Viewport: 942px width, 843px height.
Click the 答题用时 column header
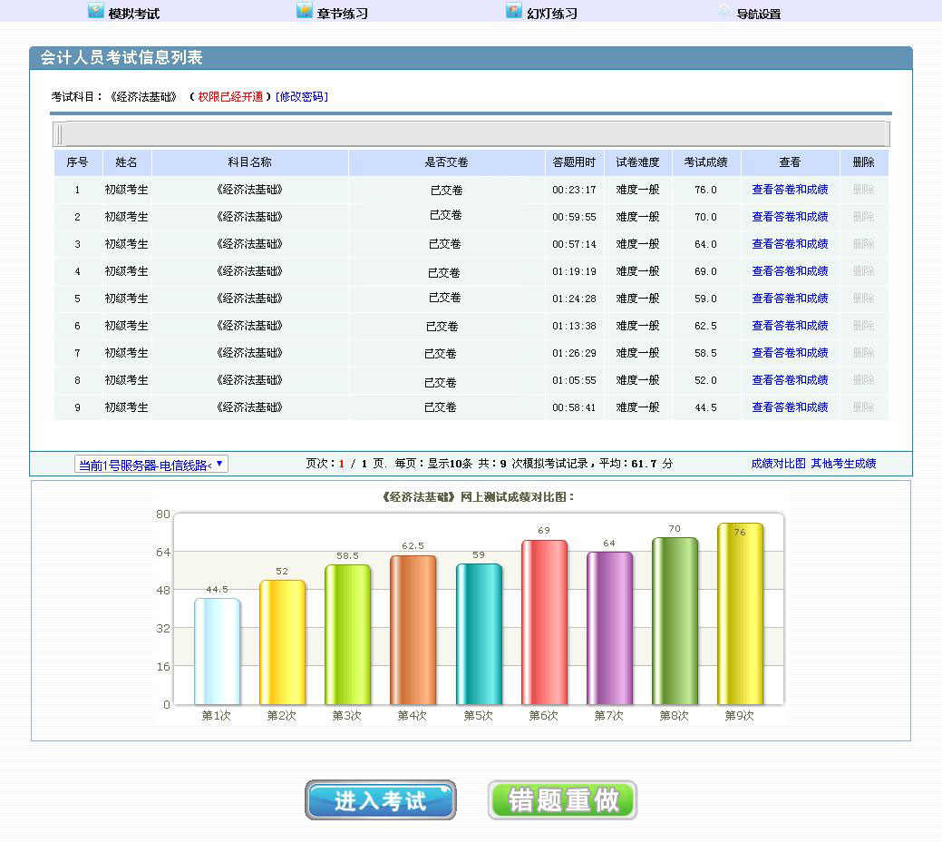[574, 162]
